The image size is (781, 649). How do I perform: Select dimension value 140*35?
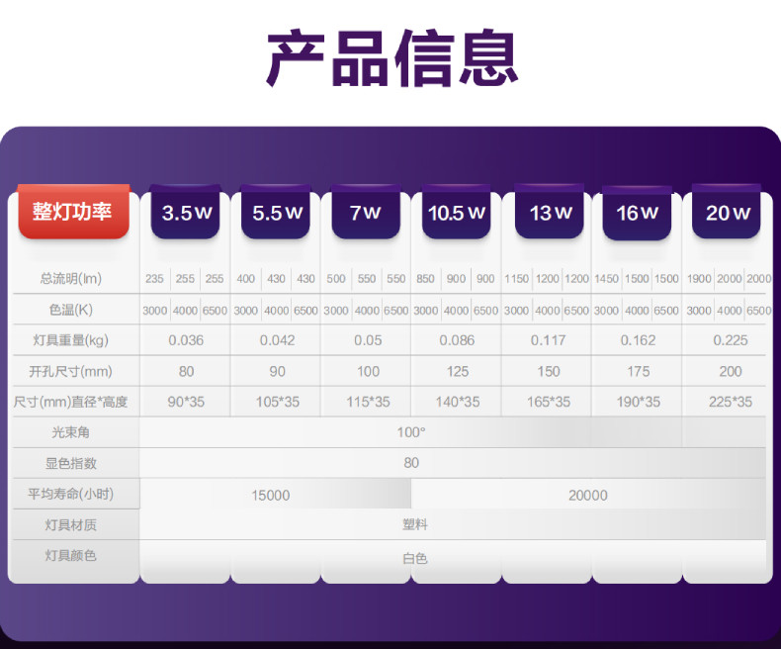458,402
